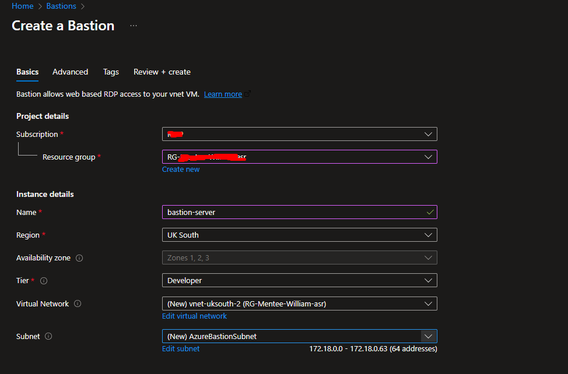This screenshot has height=374, width=568.
Task: Open the Subscription dropdown
Action: tap(299, 134)
